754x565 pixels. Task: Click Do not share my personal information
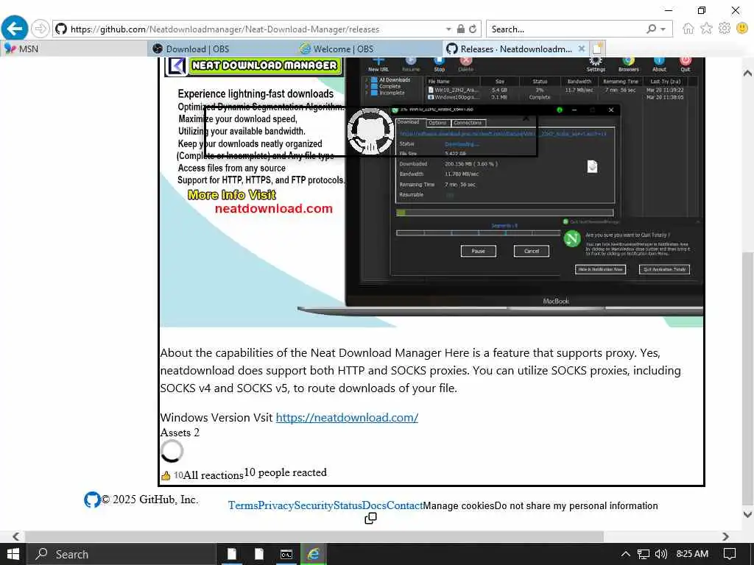[576, 506]
